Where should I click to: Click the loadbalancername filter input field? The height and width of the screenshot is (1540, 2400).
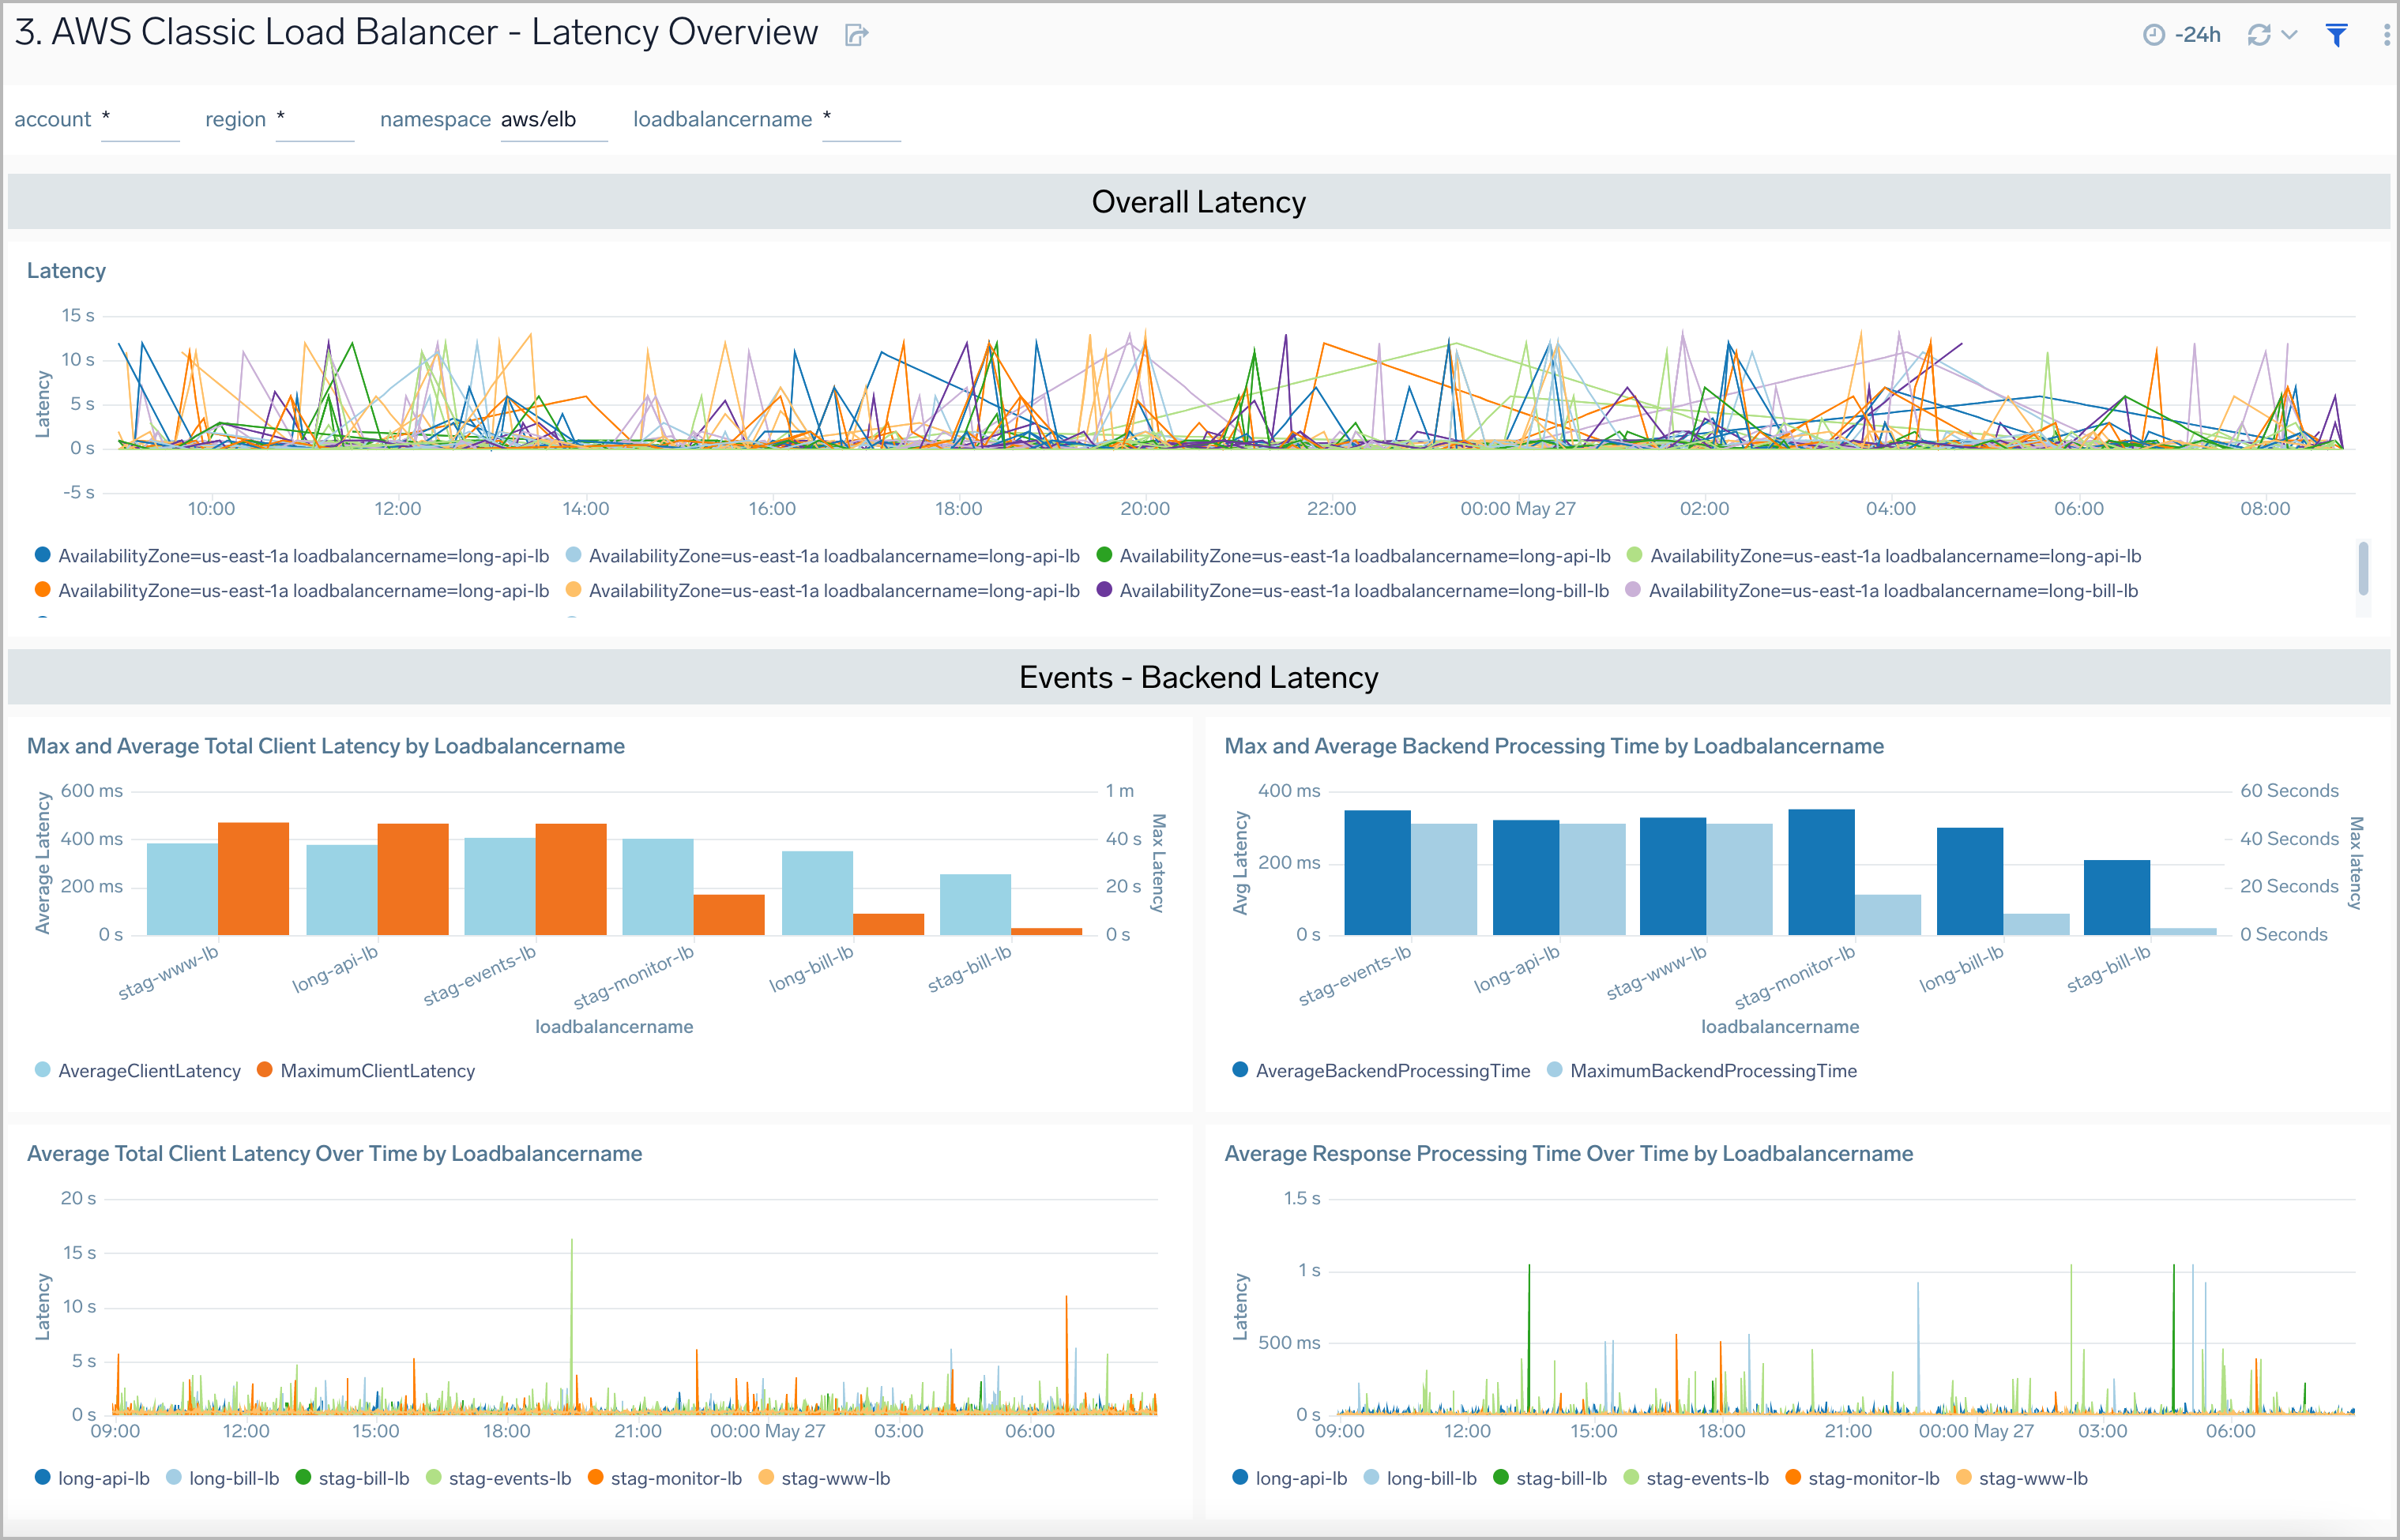point(861,120)
